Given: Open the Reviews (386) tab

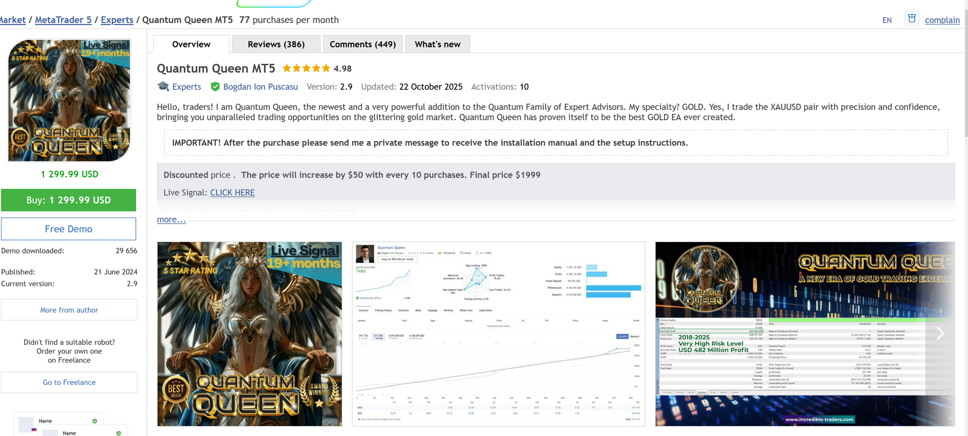Looking at the screenshot, I should (276, 44).
